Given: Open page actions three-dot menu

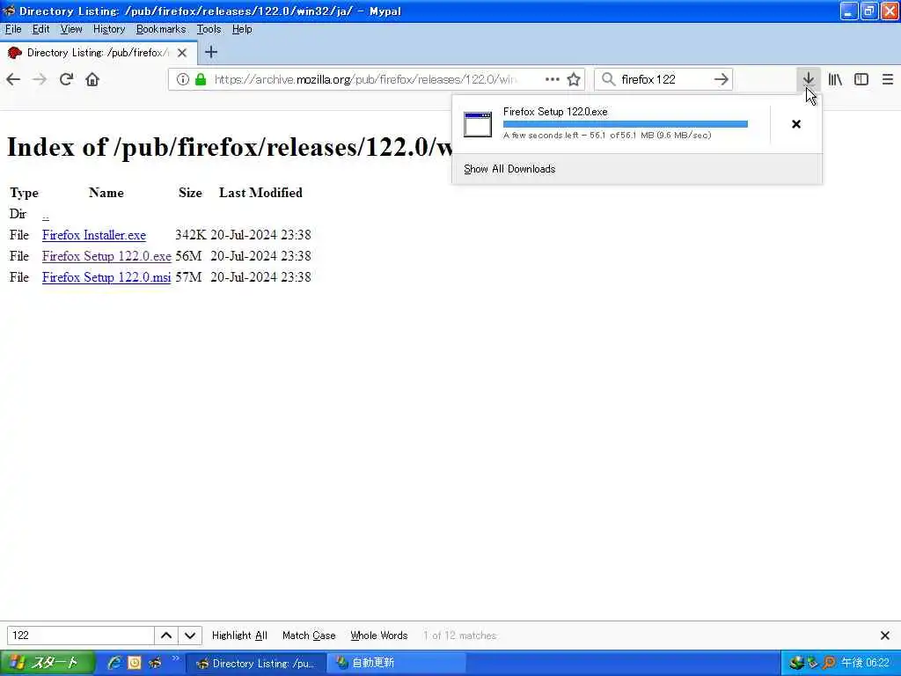Looking at the screenshot, I should click(552, 79).
